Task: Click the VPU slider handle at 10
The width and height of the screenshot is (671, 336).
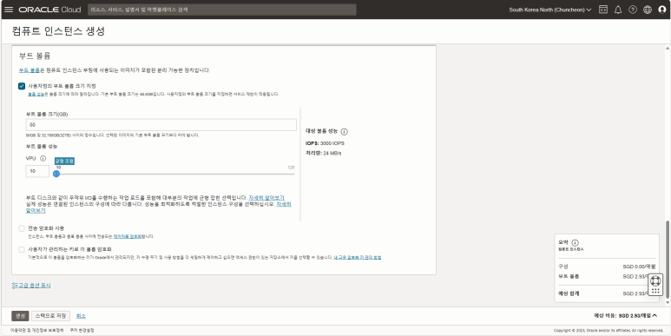Action: [x=56, y=174]
